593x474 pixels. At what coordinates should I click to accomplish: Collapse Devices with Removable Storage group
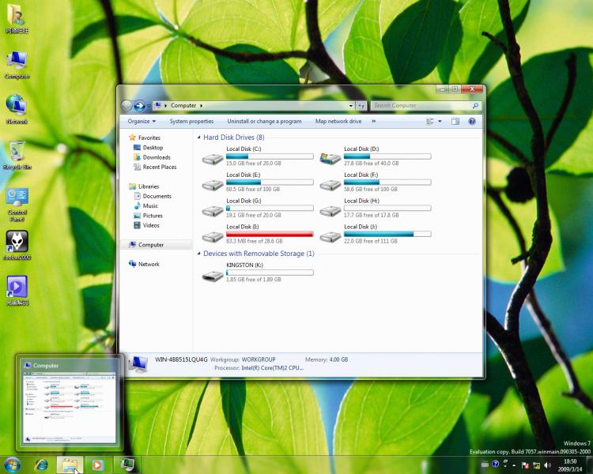click(199, 254)
